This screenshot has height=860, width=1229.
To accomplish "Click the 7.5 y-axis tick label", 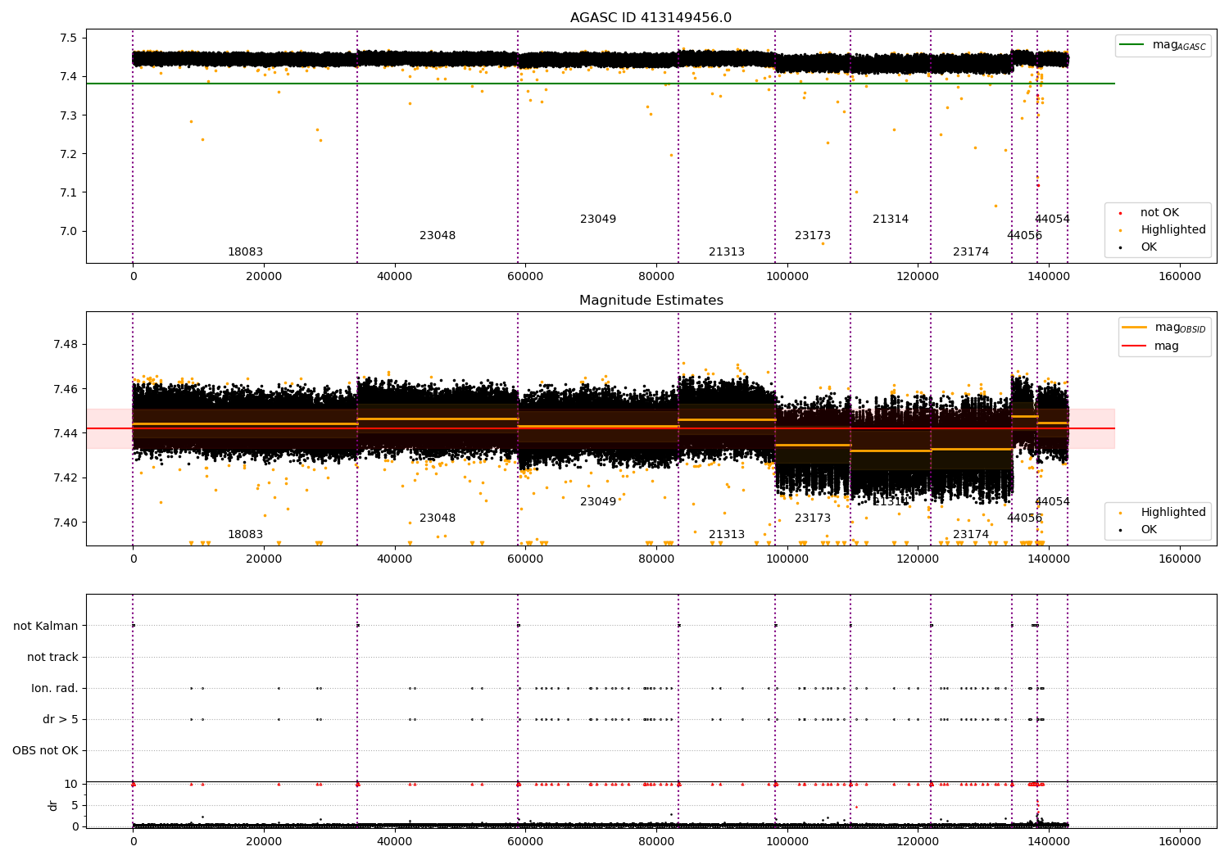I will pyautogui.click(x=69, y=38).
